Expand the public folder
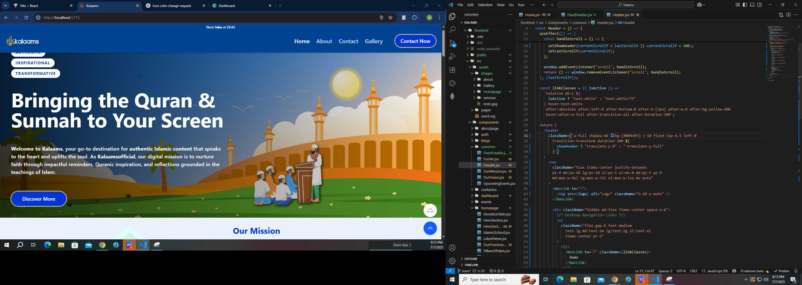This screenshot has height=285, width=802. (468, 55)
